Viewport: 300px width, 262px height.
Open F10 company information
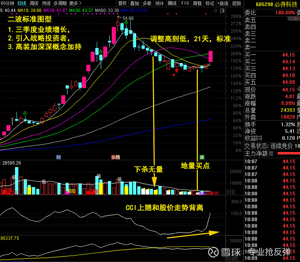(x=185, y=3)
